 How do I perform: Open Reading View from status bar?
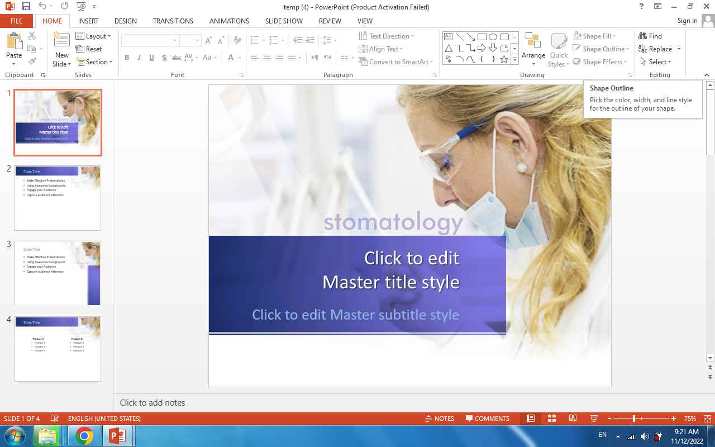pos(573,419)
